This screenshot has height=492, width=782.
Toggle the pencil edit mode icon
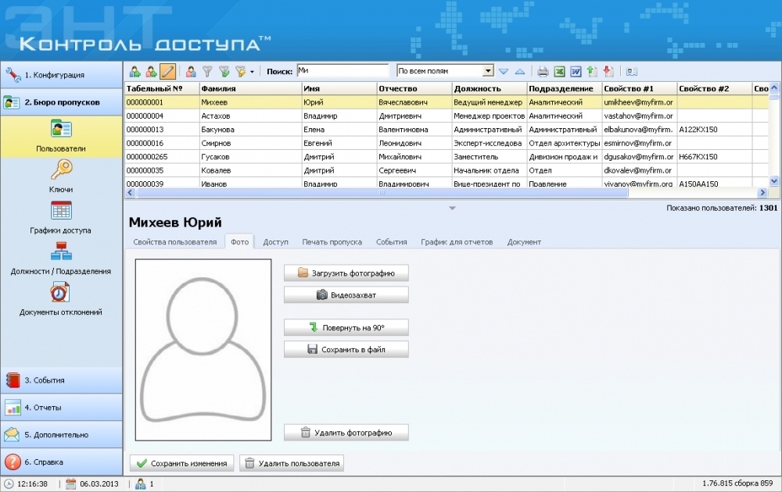click(167, 71)
